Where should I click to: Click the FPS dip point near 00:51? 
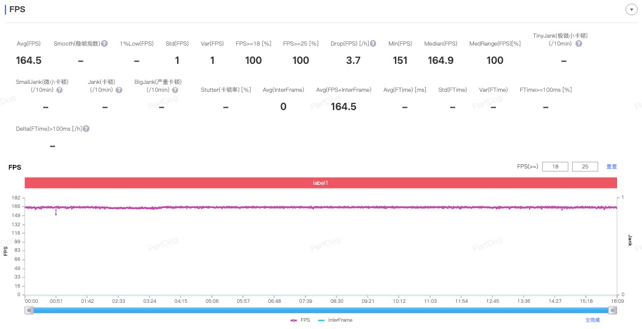pyautogui.click(x=56, y=214)
